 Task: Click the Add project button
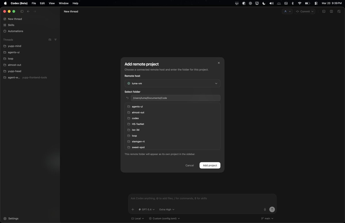(210, 165)
